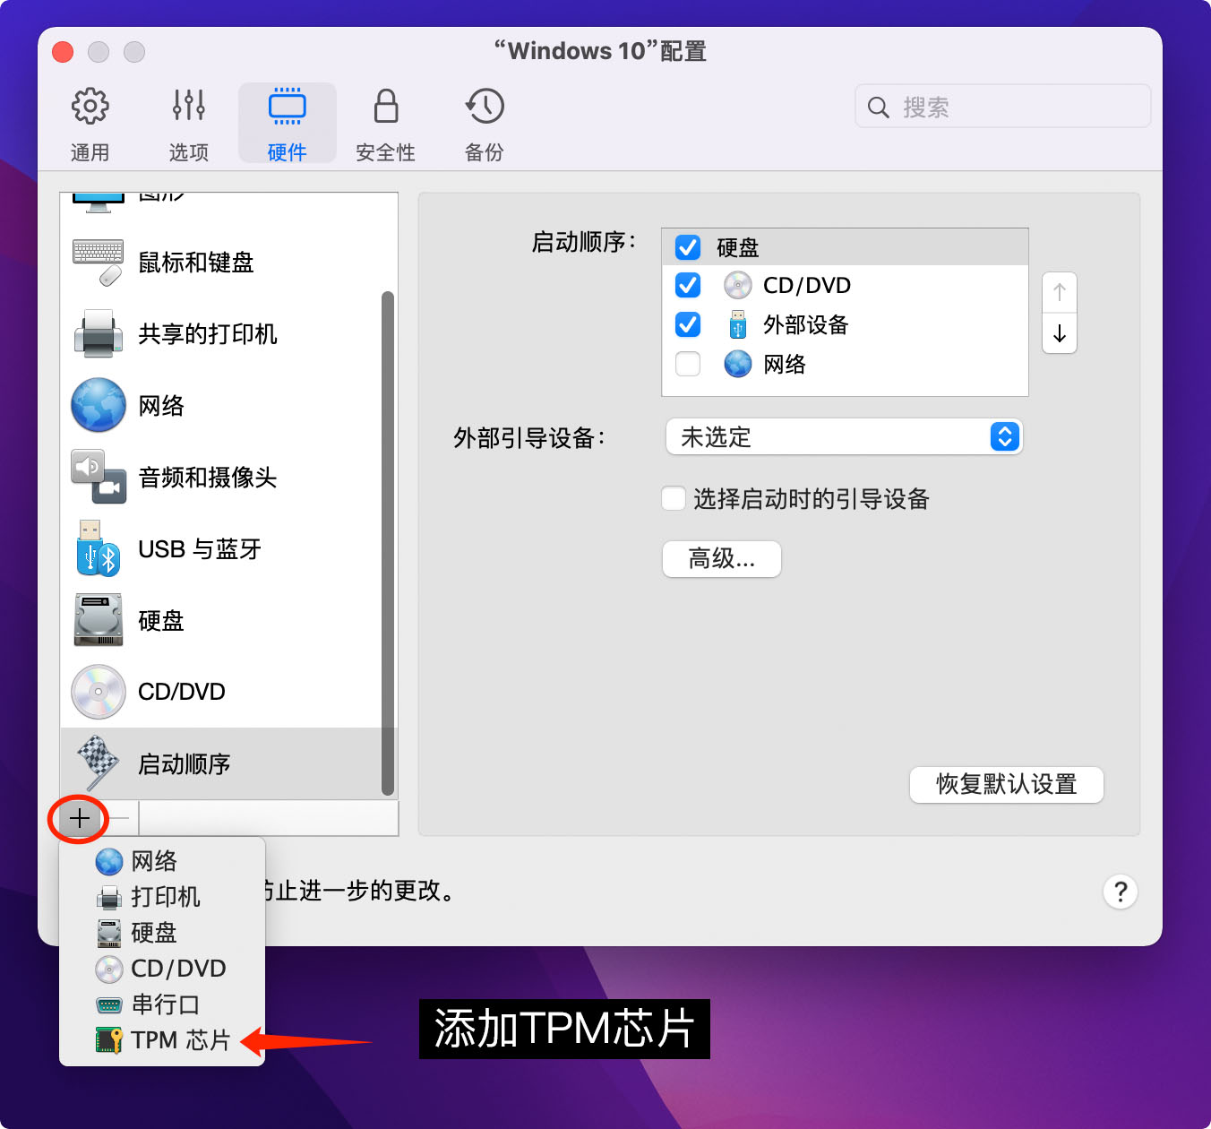This screenshot has width=1211, height=1129.
Task: Select the 网络 globe icon in sidebar
Action: coord(99,405)
